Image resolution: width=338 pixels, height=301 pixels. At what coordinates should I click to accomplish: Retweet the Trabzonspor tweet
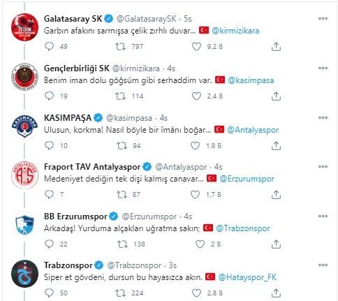point(121,293)
